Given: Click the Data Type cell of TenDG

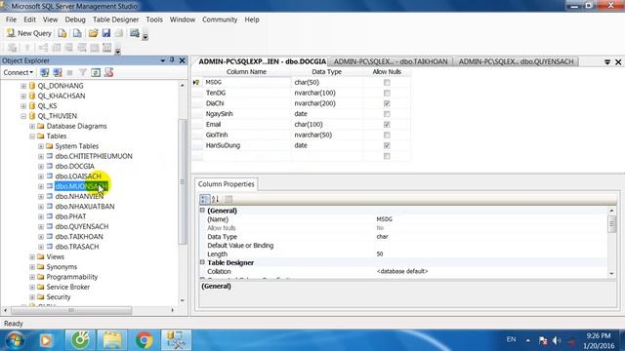Looking at the screenshot, I should coord(327,93).
